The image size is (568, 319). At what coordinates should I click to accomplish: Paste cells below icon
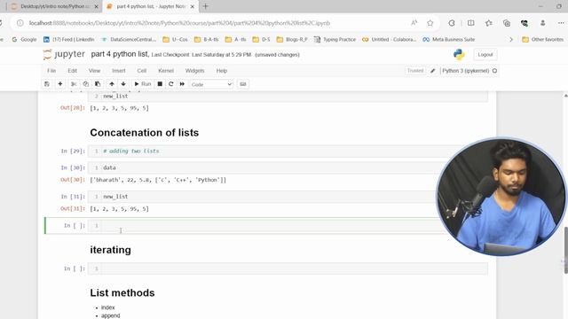click(98, 84)
